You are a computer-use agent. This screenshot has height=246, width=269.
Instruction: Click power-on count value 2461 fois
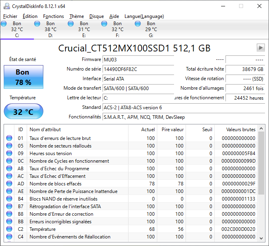pyautogui.click(x=245, y=89)
